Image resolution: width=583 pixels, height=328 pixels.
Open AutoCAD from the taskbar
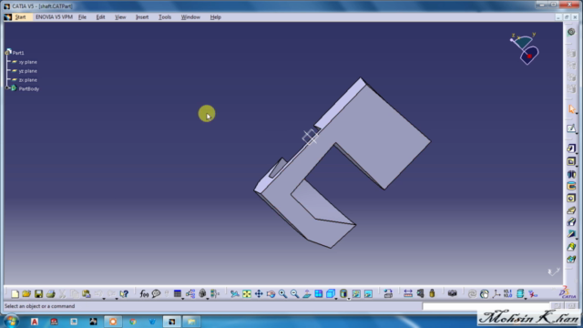[x=35, y=322]
